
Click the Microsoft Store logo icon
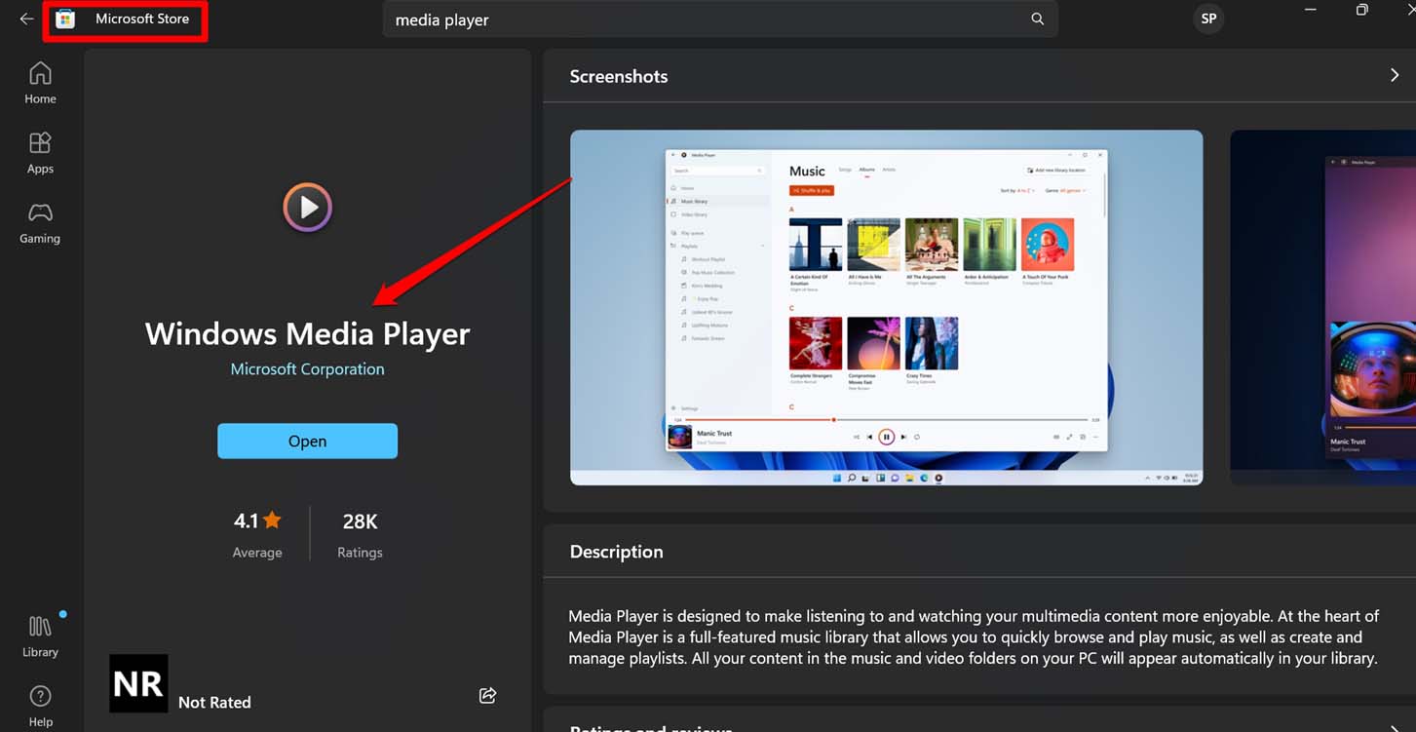(65, 19)
